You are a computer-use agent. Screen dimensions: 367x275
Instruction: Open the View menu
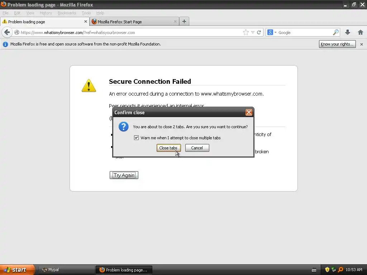coord(30,13)
